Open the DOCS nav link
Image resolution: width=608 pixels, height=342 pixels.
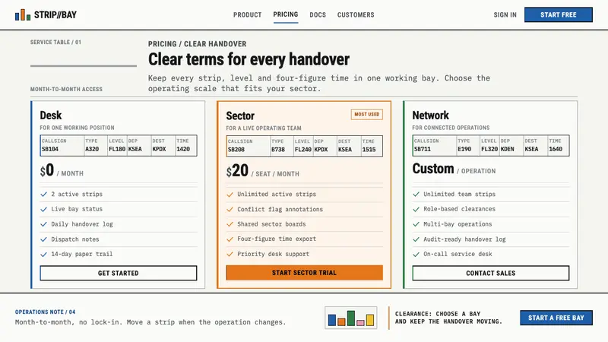[318, 14]
